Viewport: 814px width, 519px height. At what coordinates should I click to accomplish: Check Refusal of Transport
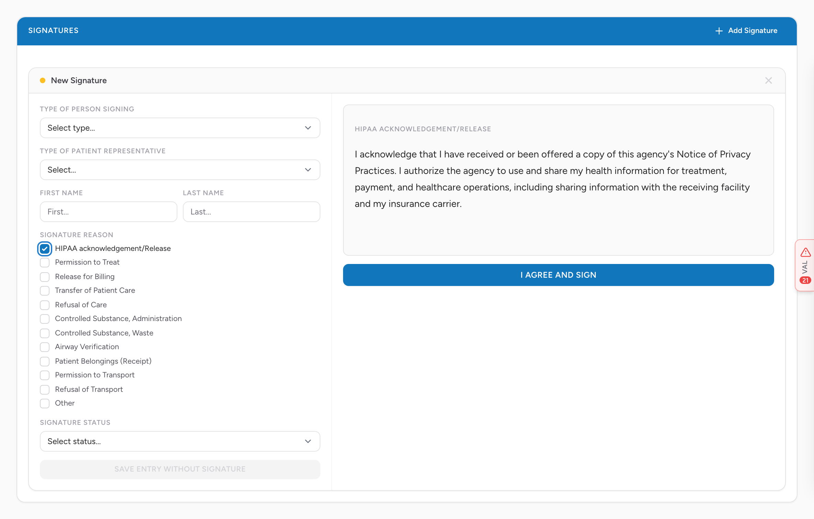tap(45, 390)
